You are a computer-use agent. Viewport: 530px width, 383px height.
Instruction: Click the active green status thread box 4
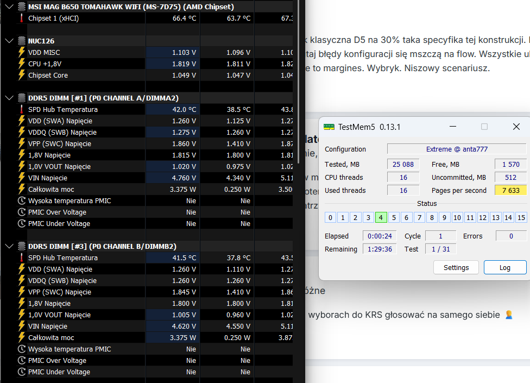381,217
